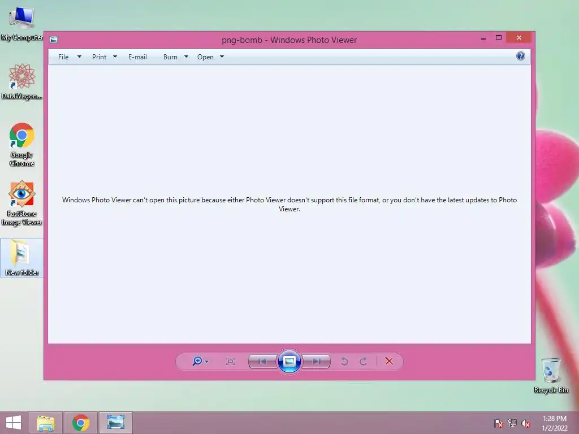Expand the Print dropdown arrow

115,57
